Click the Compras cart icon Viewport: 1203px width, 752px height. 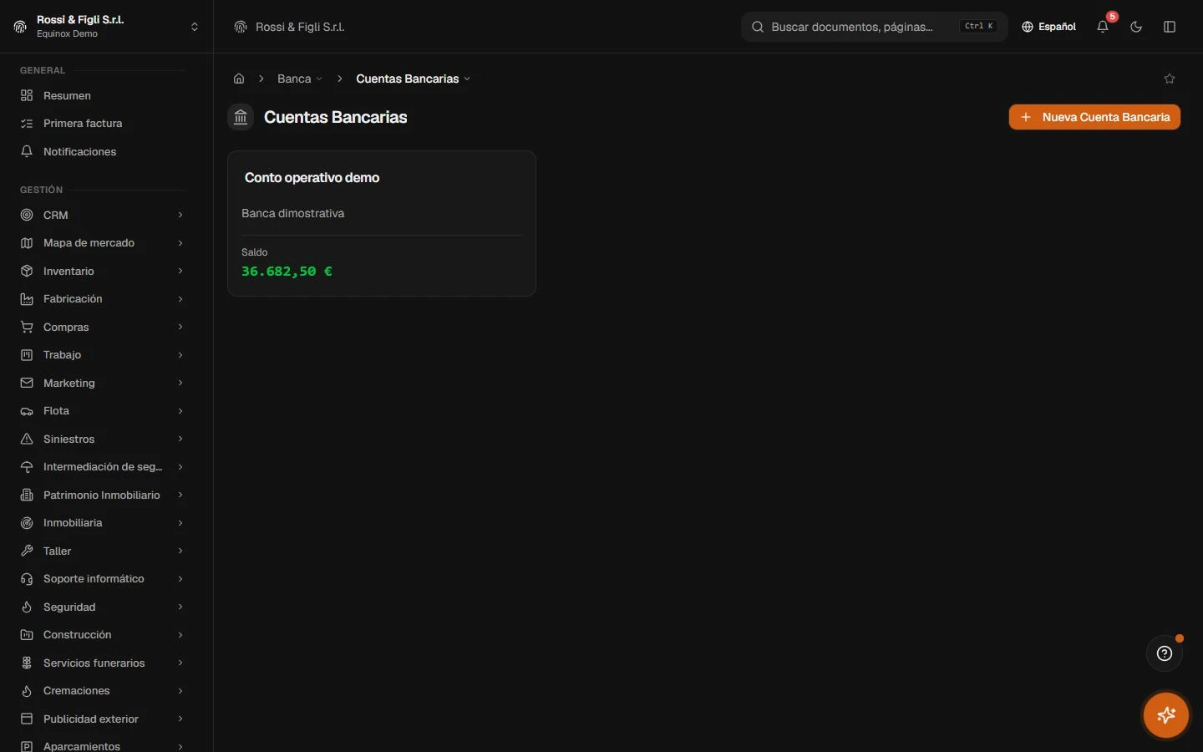pyautogui.click(x=27, y=327)
